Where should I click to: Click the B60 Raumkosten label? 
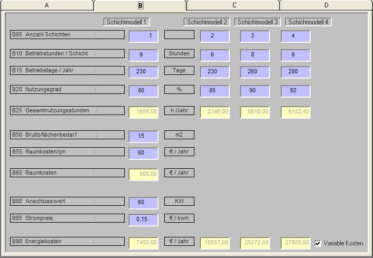[67, 173]
